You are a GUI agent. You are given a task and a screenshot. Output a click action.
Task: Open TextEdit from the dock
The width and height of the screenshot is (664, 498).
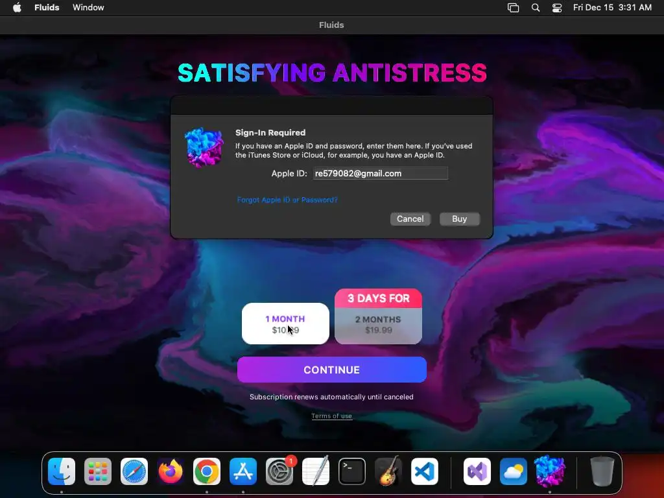(316, 471)
